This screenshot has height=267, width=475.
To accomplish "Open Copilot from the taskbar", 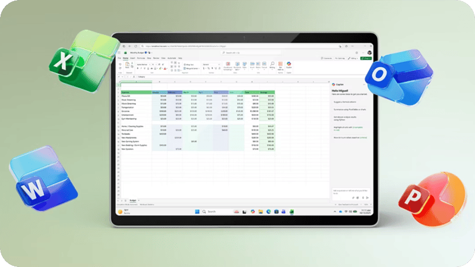I will pos(253,212).
